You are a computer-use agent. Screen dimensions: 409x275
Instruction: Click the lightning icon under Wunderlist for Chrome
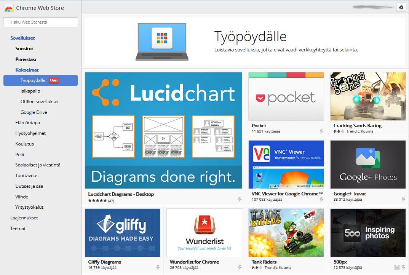tap(240, 267)
